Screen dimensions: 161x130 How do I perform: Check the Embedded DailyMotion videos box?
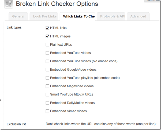pos(47,103)
